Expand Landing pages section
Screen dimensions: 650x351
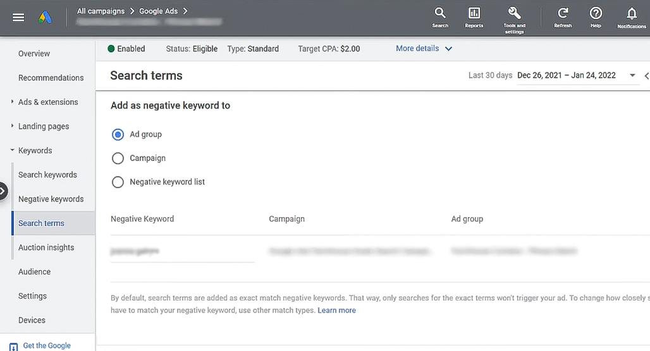pyautogui.click(x=12, y=126)
